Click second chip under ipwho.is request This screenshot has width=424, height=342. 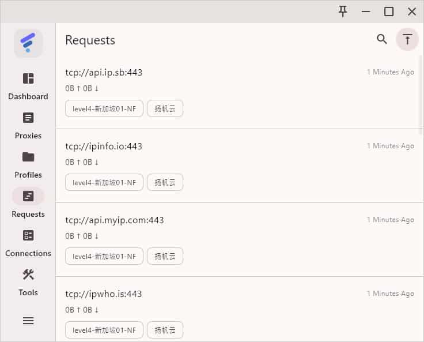point(165,330)
